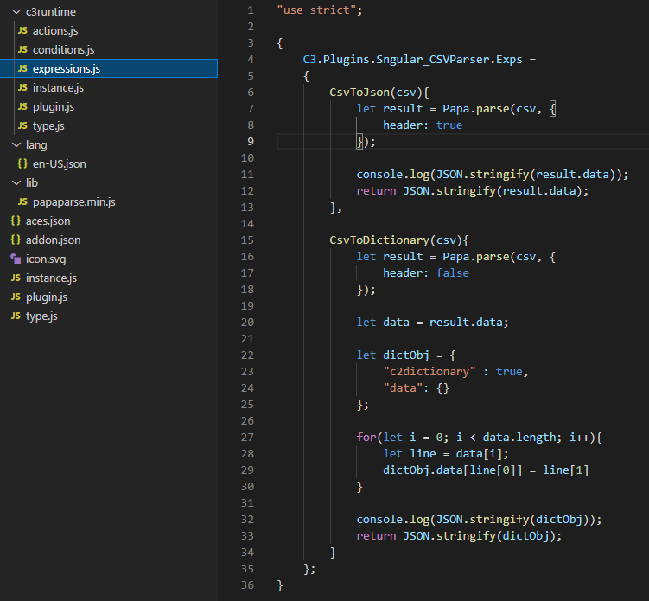Select expressions.js in file tree

[67, 69]
